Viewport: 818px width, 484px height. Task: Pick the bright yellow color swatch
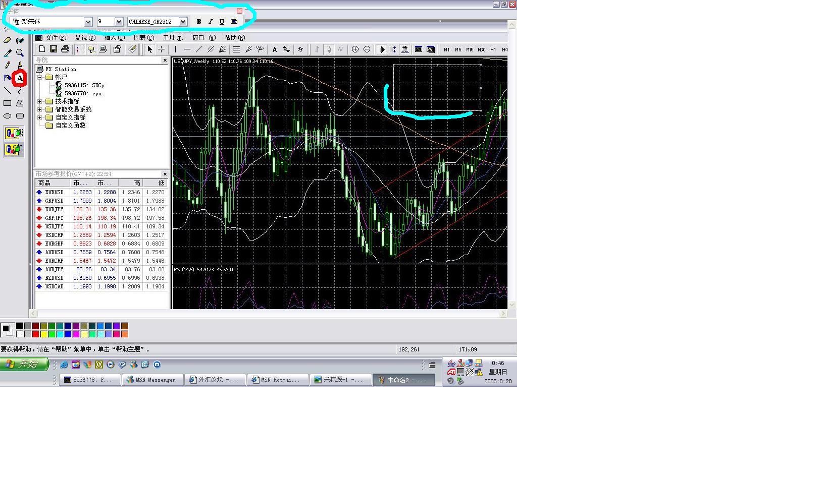[x=43, y=334]
